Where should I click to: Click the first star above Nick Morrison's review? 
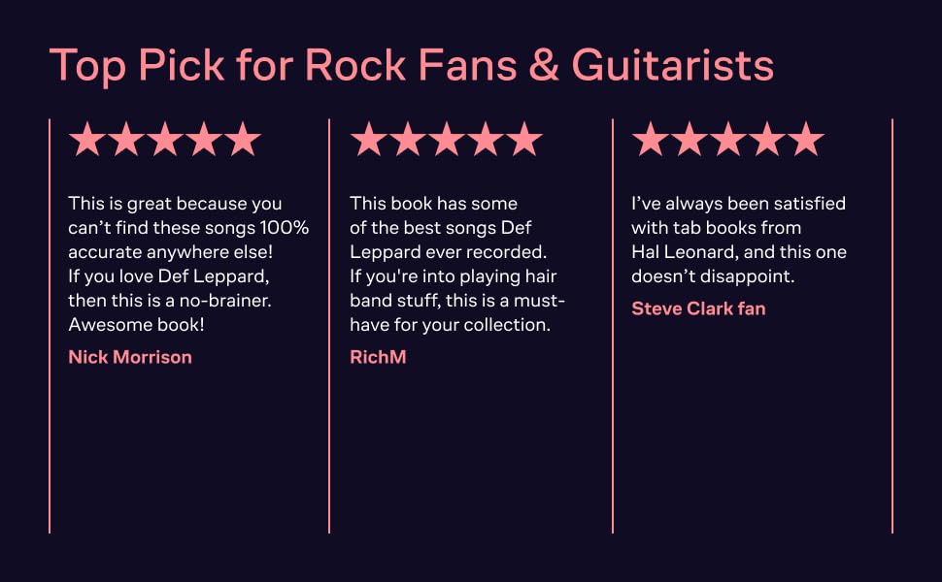pos(87,140)
